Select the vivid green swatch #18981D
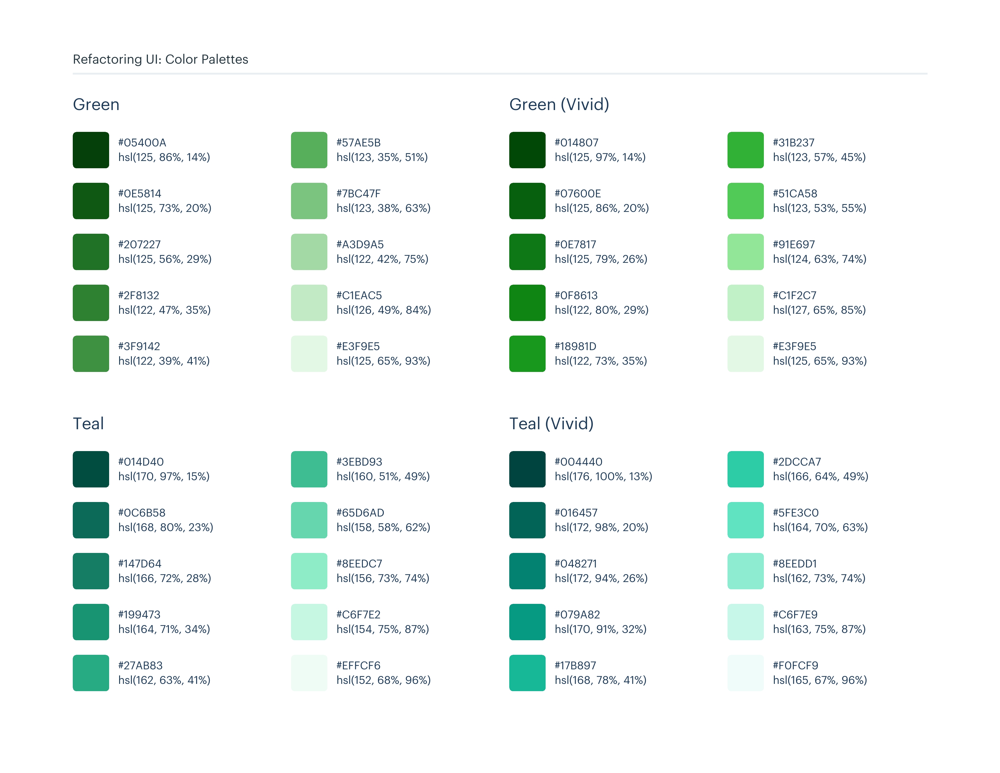 [527, 353]
